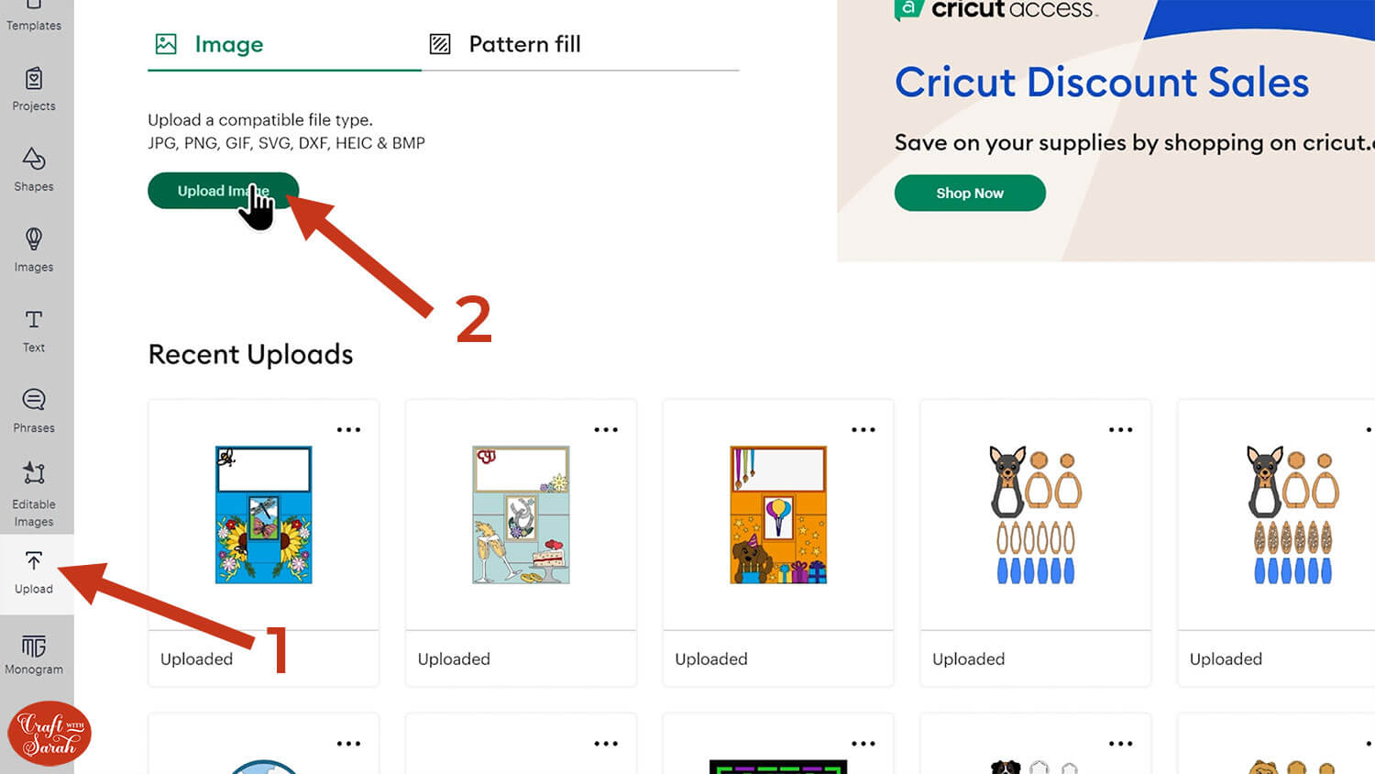Switch to the Image tab

210,44
